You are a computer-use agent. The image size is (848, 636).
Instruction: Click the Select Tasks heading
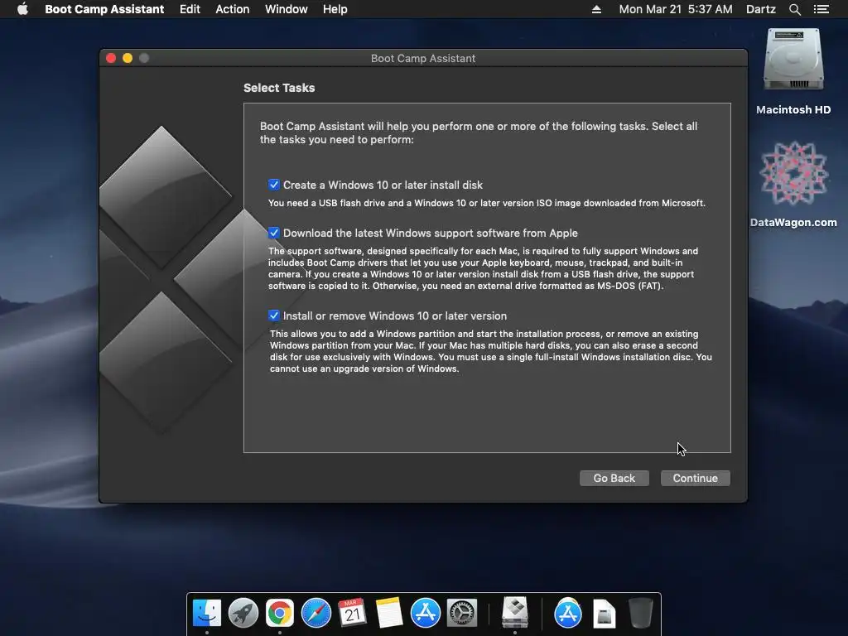279,88
